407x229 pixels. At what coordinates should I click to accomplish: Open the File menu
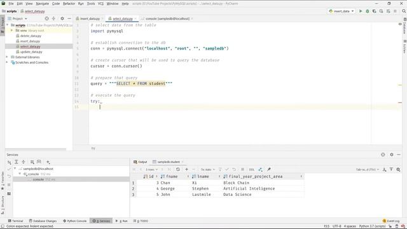[x=11, y=4]
